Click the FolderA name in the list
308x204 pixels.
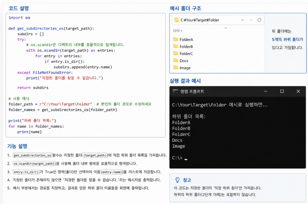click(186, 40)
